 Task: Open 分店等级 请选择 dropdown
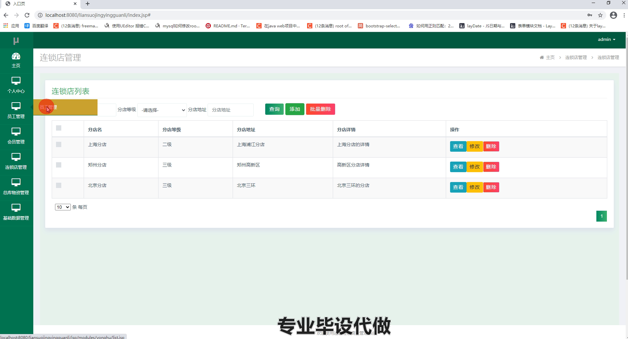[x=162, y=110]
